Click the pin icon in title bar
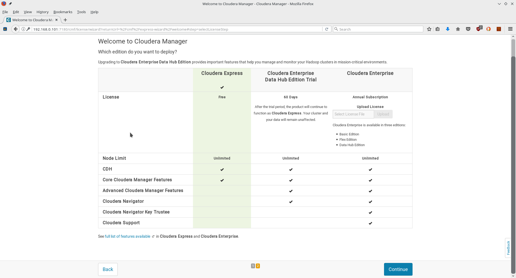The image size is (516, 278). tap(10, 4)
